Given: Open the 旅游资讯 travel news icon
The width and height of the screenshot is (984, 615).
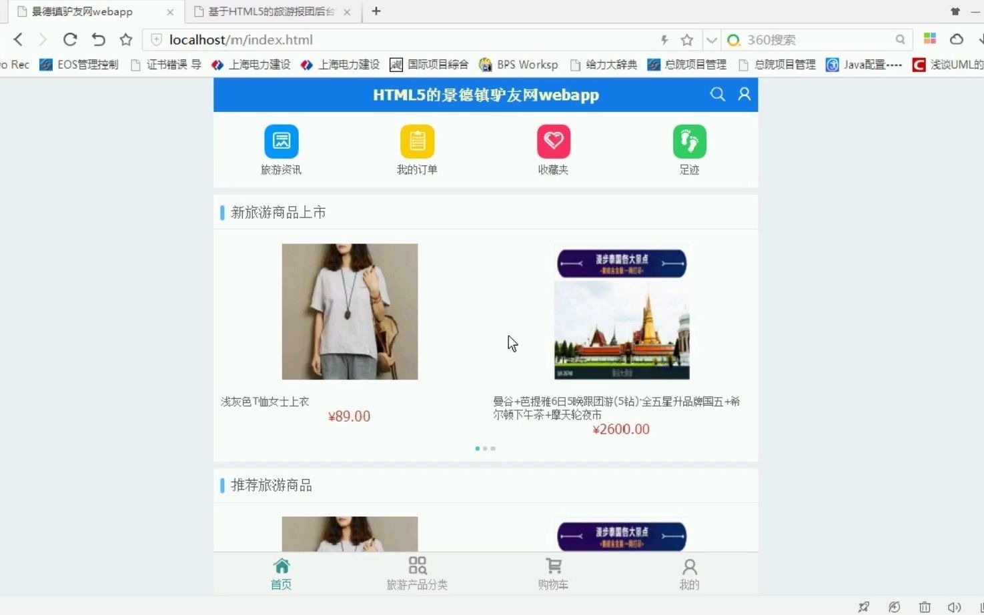Looking at the screenshot, I should (281, 141).
